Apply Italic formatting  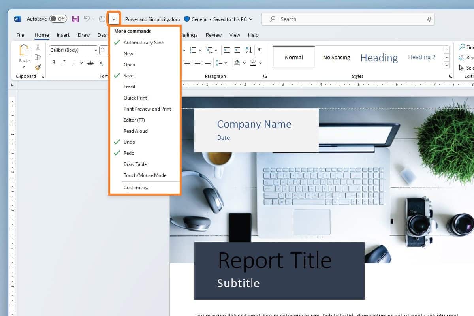(x=64, y=63)
